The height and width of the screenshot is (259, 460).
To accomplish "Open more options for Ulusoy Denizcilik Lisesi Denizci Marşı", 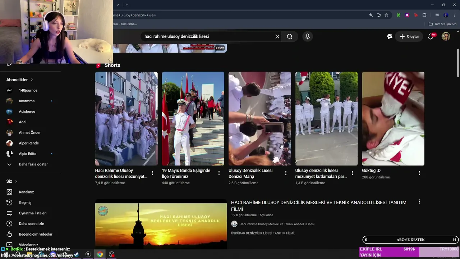I will 286,173.
